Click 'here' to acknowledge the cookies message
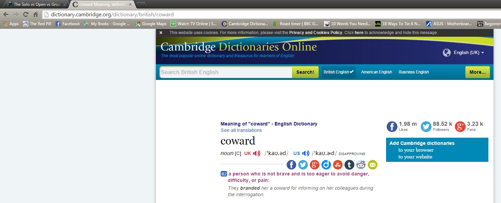 (359, 33)
